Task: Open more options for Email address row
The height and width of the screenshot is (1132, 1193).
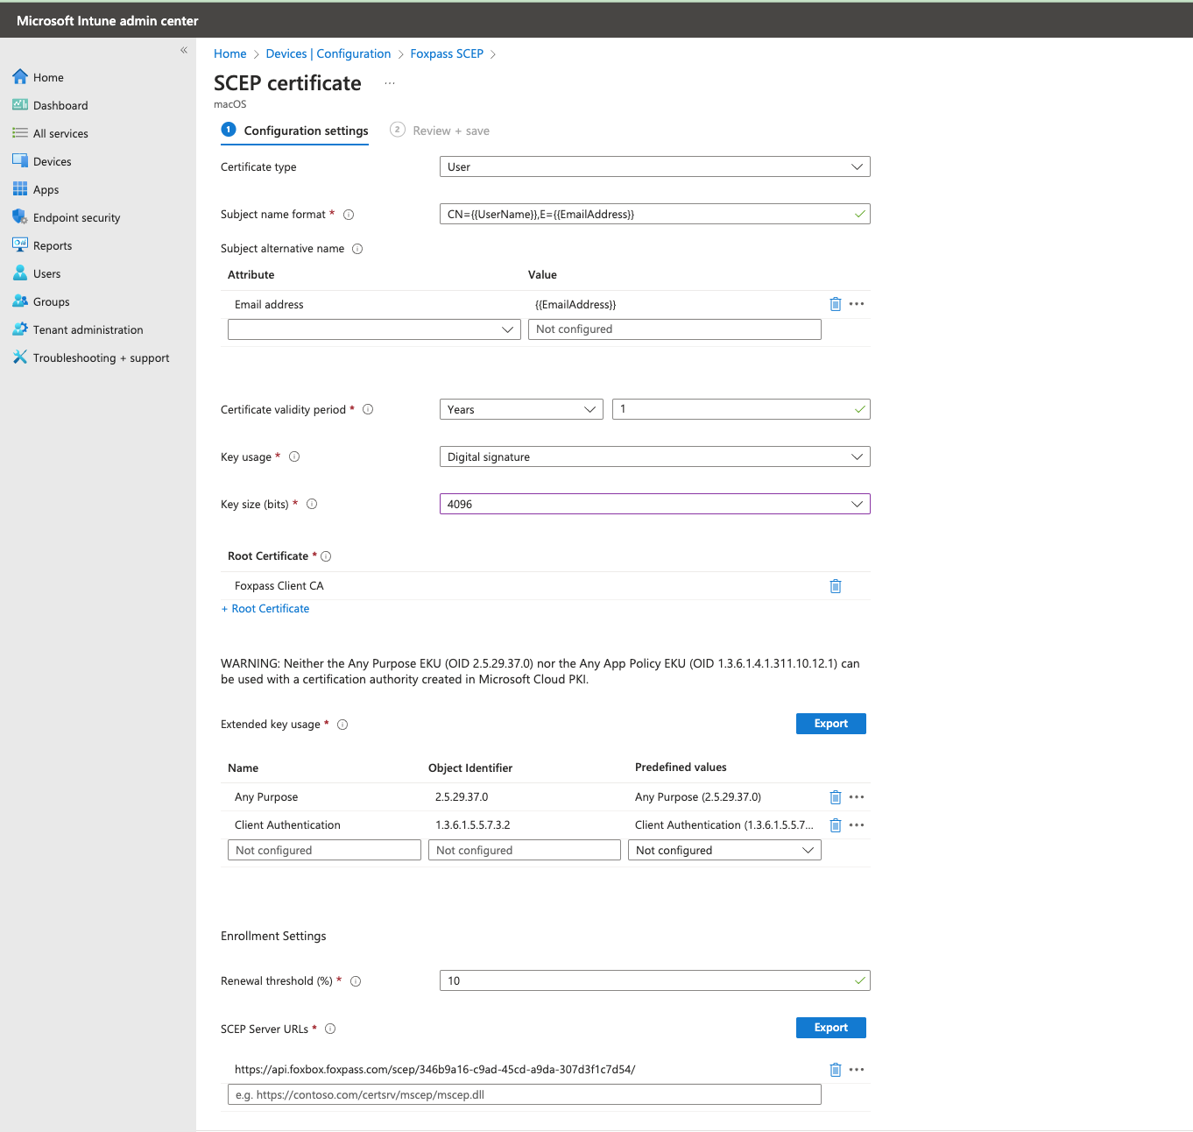Action: (857, 304)
